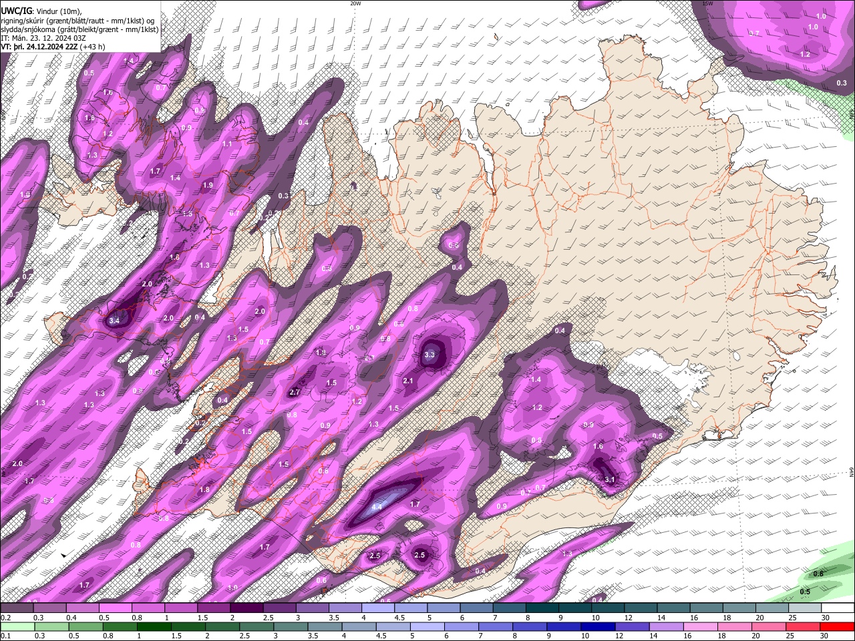Click the rigning/skúrir legend description line
855x641 pixels.
tap(77, 21)
